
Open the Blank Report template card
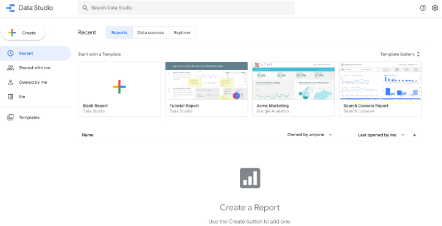pyautogui.click(x=119, y=89)
